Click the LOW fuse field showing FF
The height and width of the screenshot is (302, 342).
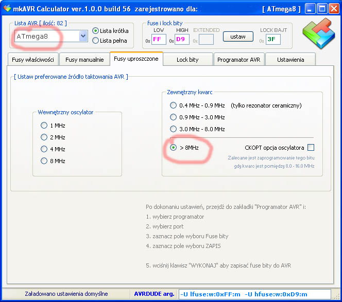[159, 39]
